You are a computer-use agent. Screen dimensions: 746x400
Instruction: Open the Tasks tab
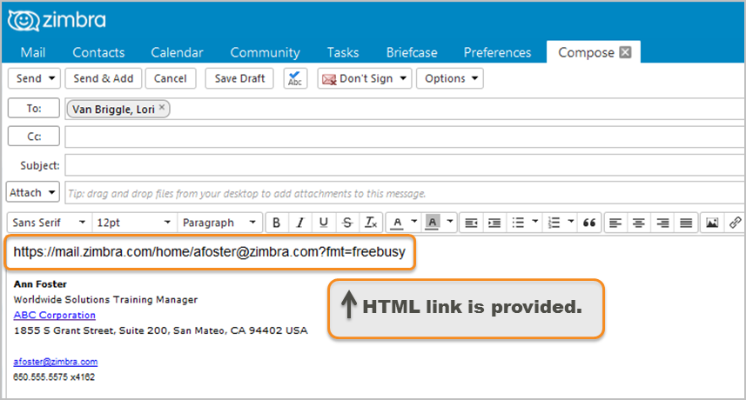(343, 52)
